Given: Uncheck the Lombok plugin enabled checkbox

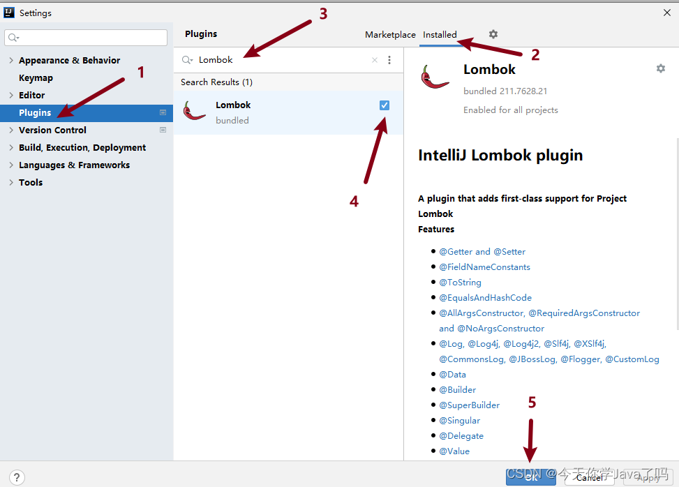Looking at the screenshot, I should click(x=384, y=105).
